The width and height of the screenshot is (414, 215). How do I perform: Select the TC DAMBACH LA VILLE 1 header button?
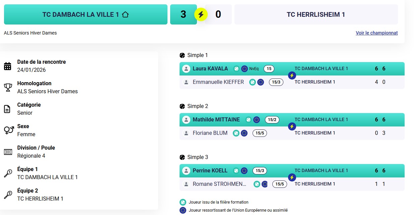click(x=85, y=14)
